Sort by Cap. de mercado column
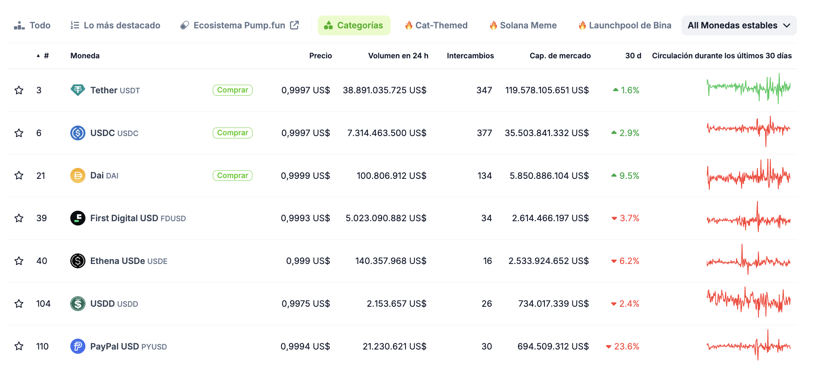Screen dimensions: 814x367 click(x=560, y=56)
